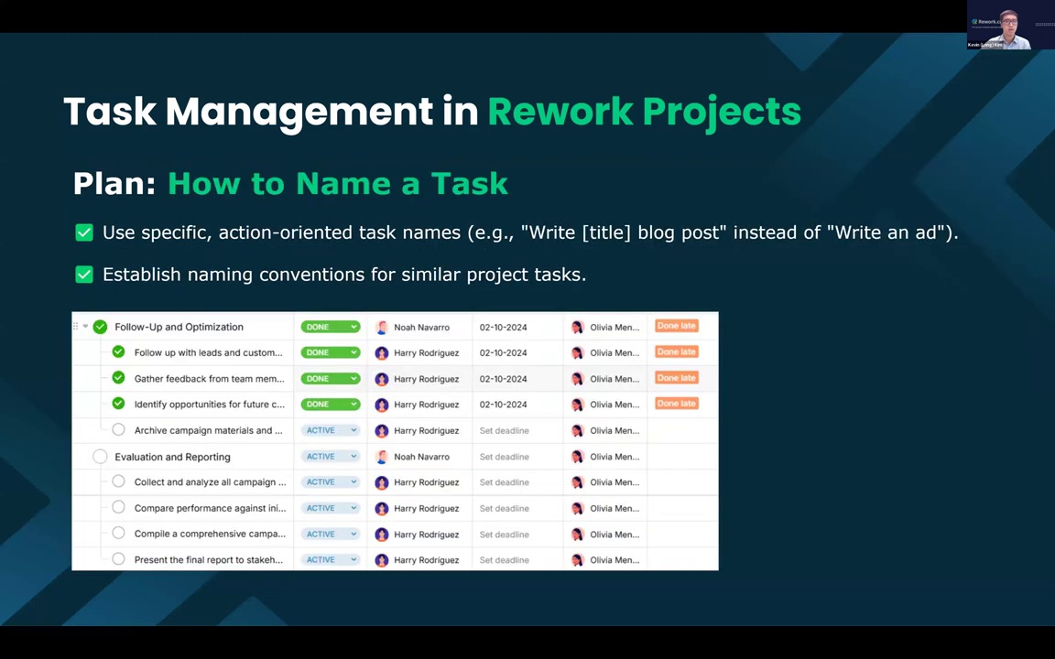This screenshot has height=659, width=1055.
Task: Collapse the Follow-Up and Optimization group arrow
Action: click(85, 327)
